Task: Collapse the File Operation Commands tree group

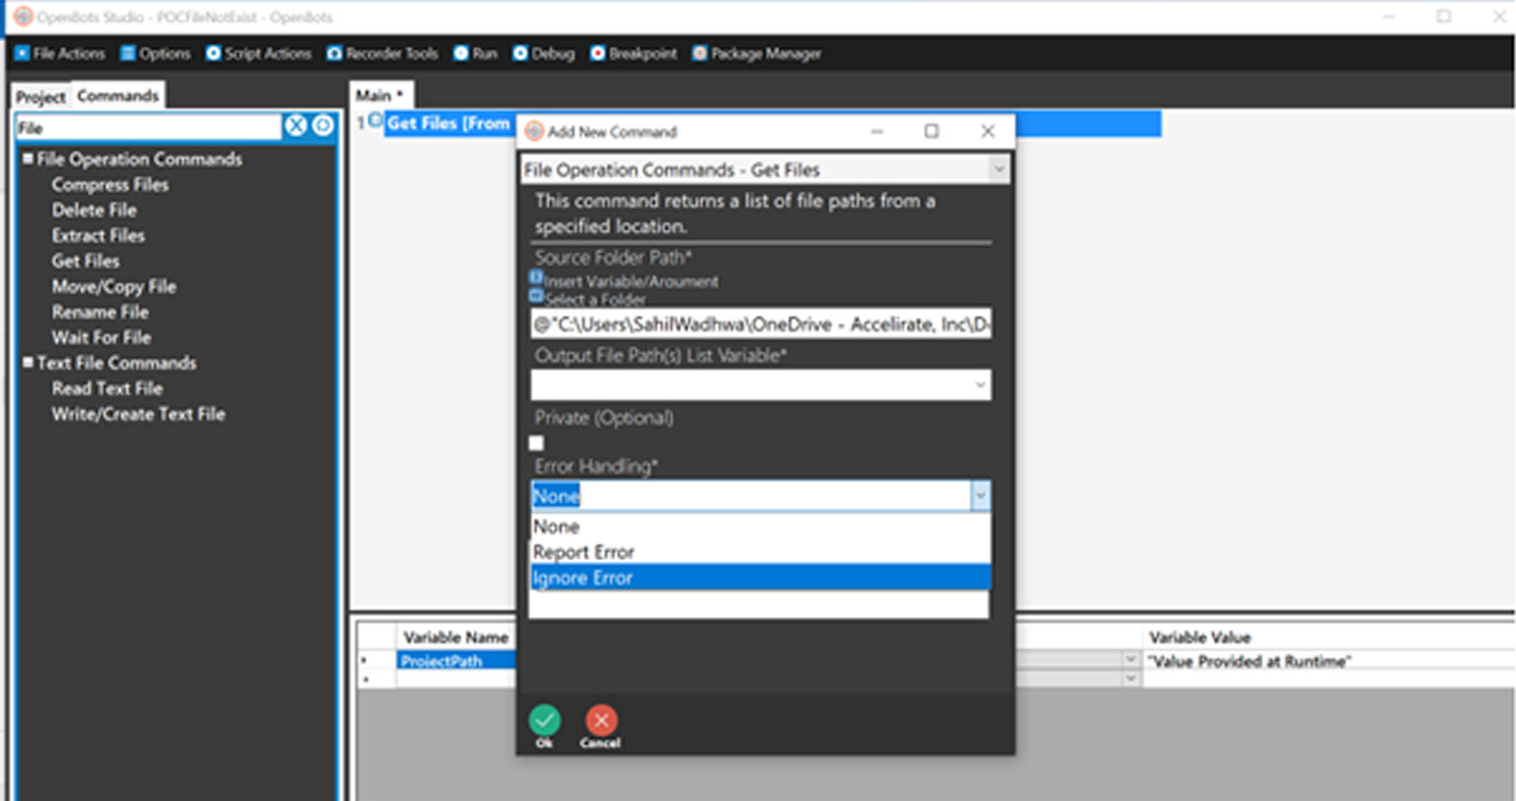Action: pos(28,159)
